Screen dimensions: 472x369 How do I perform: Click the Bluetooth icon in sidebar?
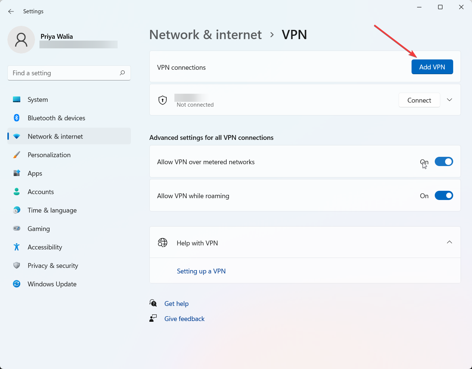click(17, 118)
